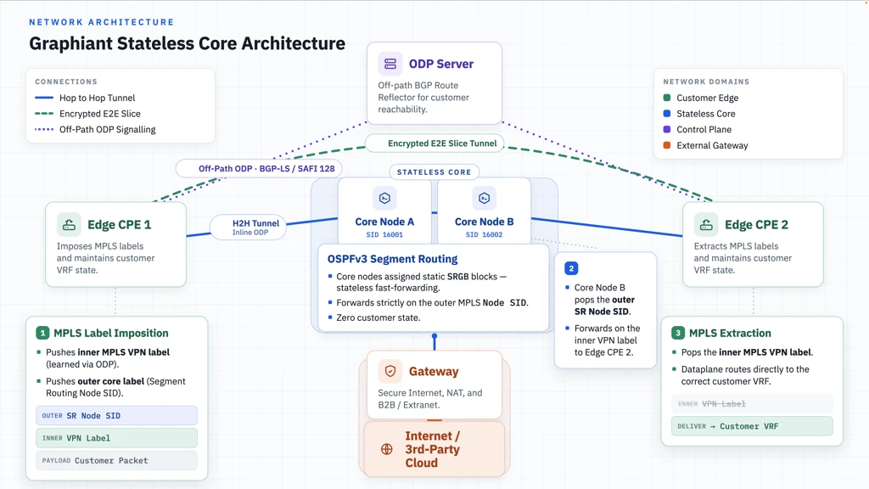Click the NETWORK ARCHITECTURE header text

pos(102,22)
